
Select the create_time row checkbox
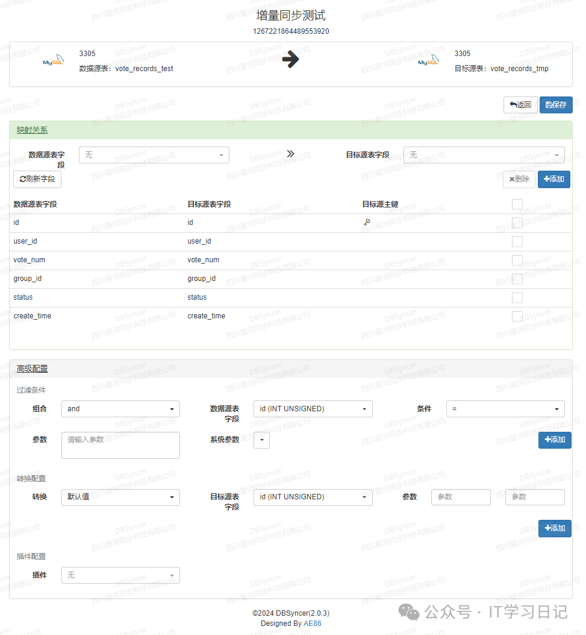coord(517,317)
